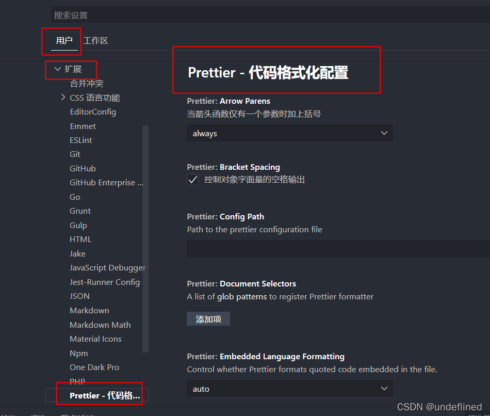Click the Config Path text field

pyautogui.click(x=338, y=249)
